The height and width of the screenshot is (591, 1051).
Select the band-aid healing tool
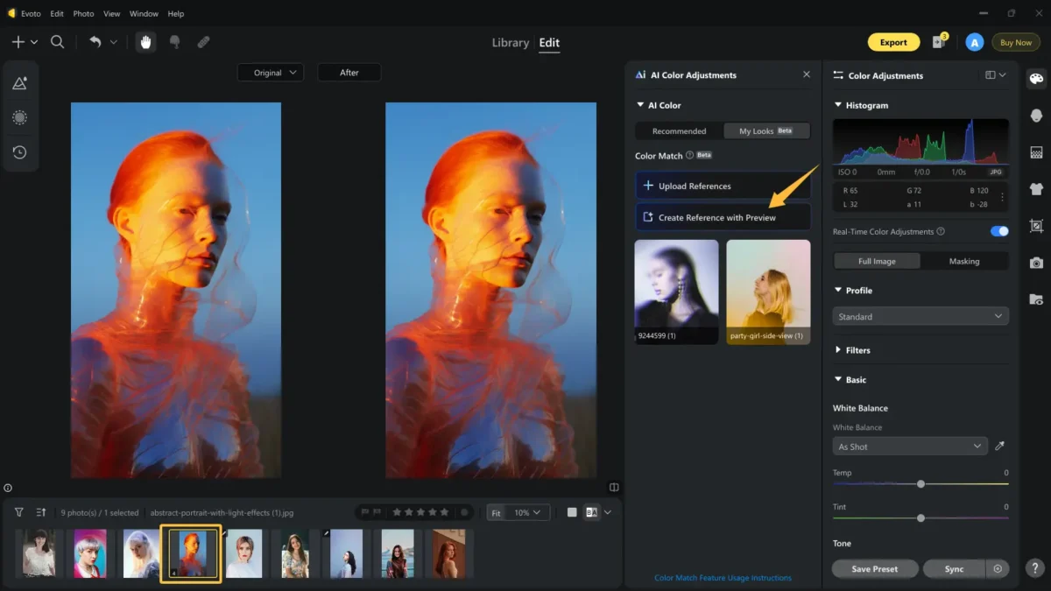(x=203, y=42)
